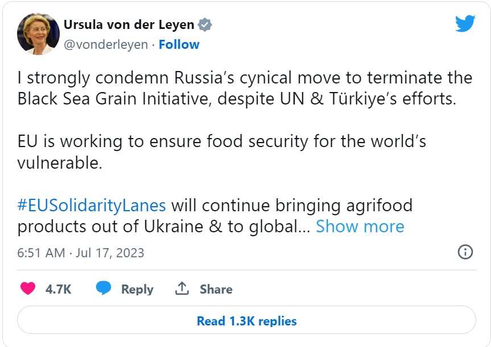
Task: Open Ursula von der Leyen's profile photo
Action: (38, 34)
